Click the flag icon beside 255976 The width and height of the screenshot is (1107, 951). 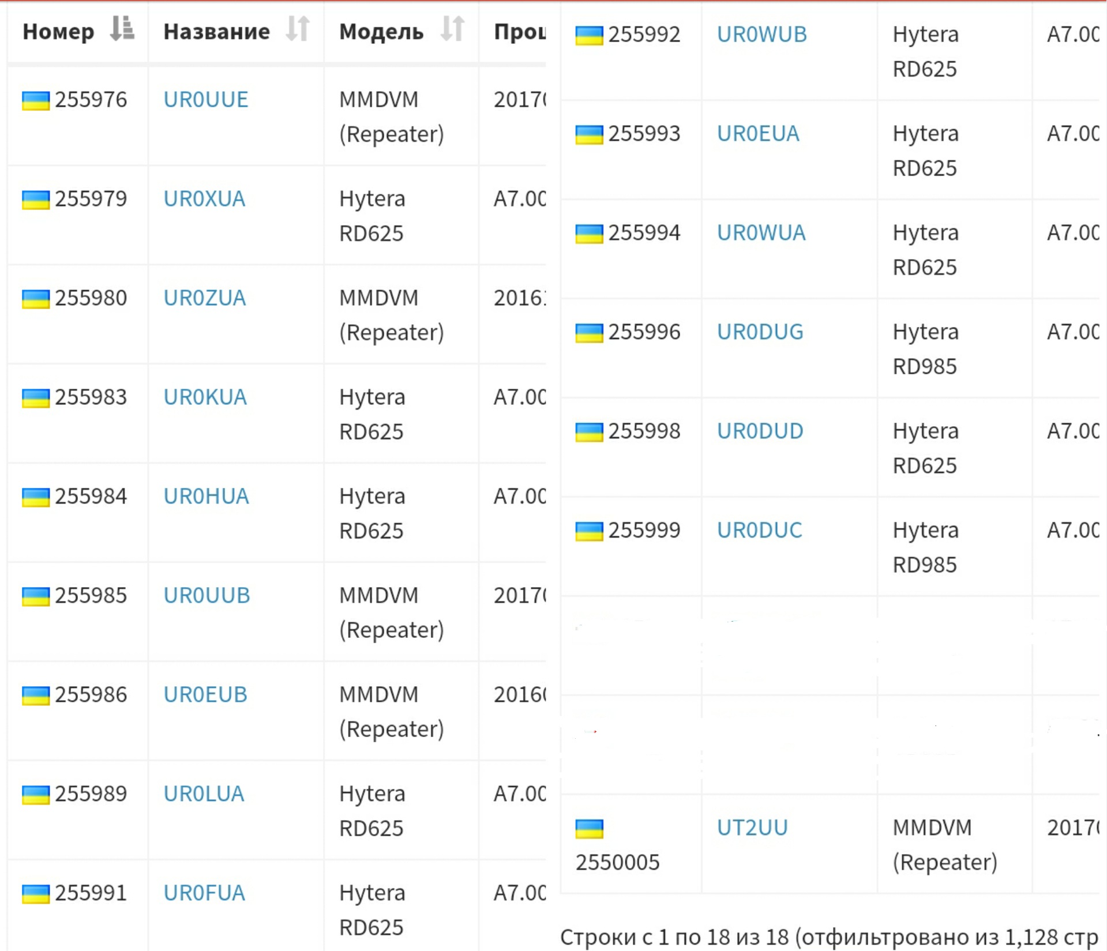tap(36, 100)
